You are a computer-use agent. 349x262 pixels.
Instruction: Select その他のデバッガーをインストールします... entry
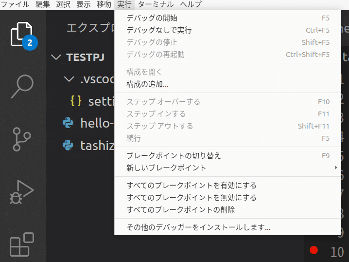(227, 227)
